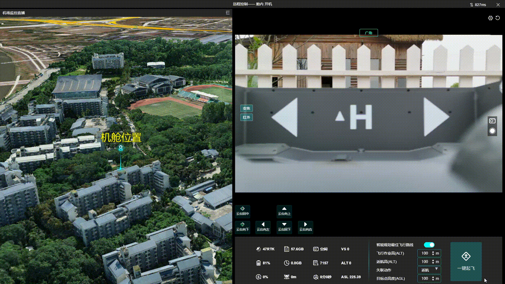Click the 失联动作 label

(x=383, y=270)
